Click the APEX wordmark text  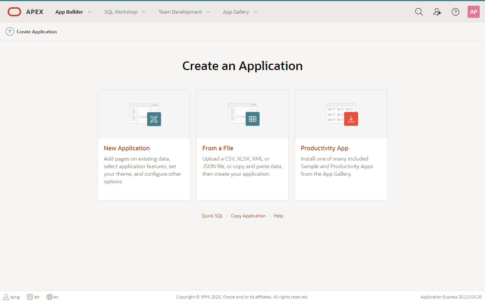point(35,12)
